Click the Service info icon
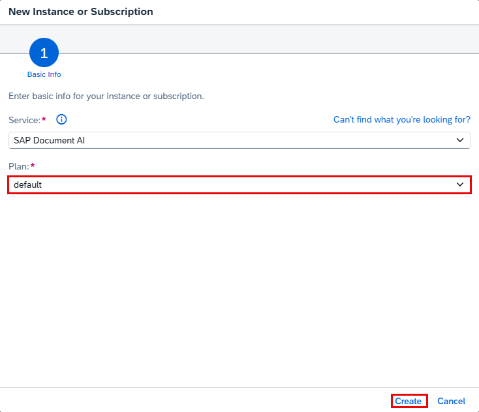479x412 pixels. 61,119
